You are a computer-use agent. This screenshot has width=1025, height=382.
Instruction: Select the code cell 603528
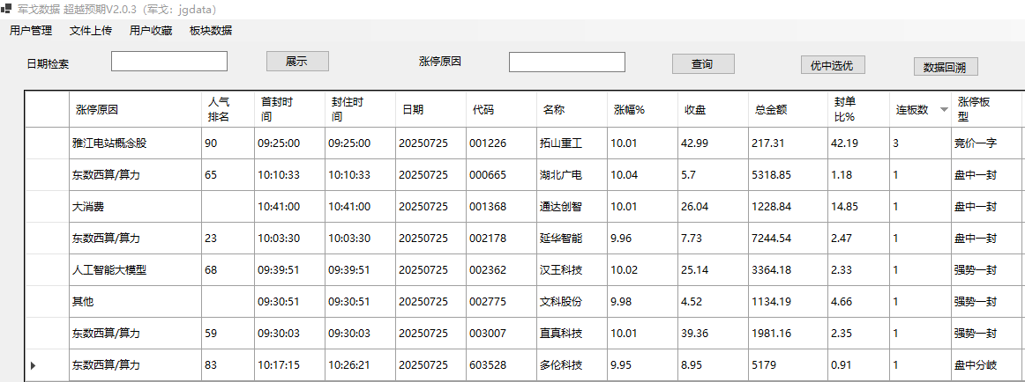pyautogui.click(x=501, y=365)
